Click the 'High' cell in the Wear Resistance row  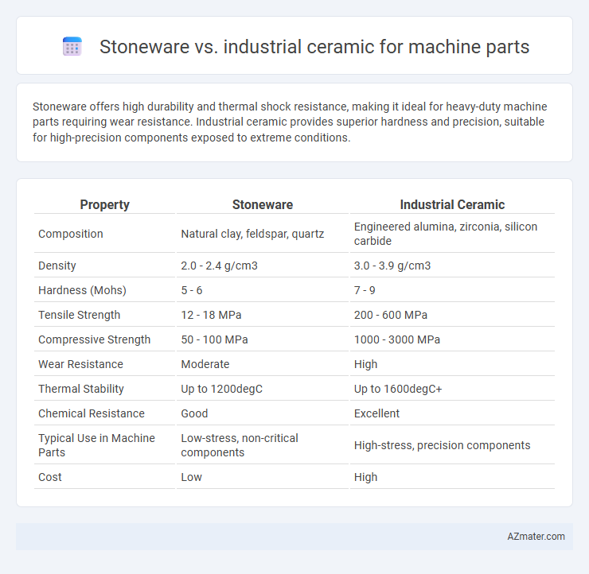pyautogui.click(x=365, y=364)
